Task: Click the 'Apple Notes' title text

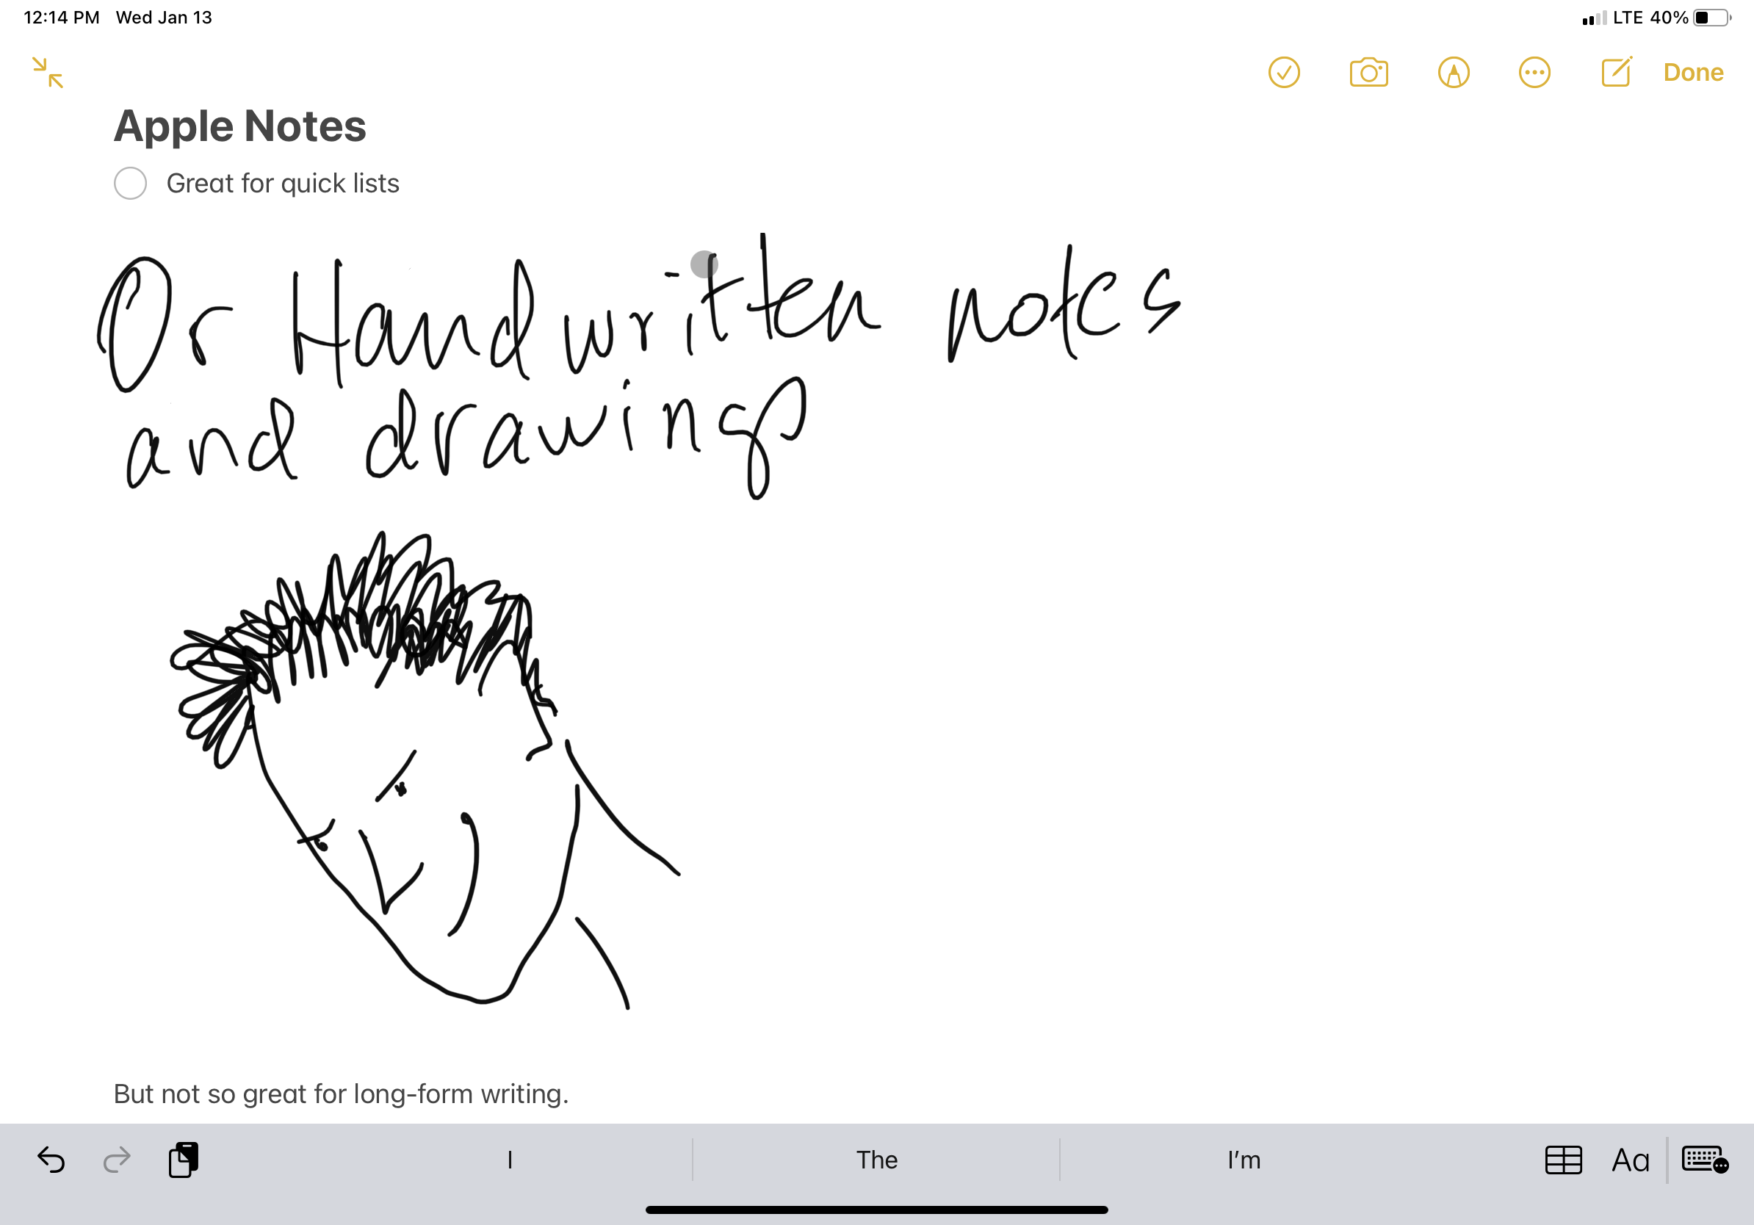Action: 240,126
